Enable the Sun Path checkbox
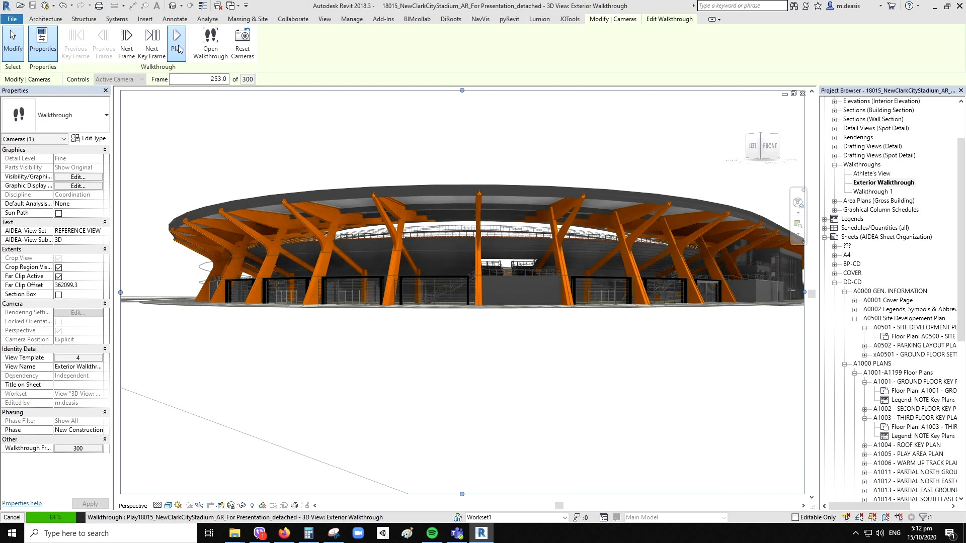The height and width of the screenshot is (543, 966). (x=58, y=213)
